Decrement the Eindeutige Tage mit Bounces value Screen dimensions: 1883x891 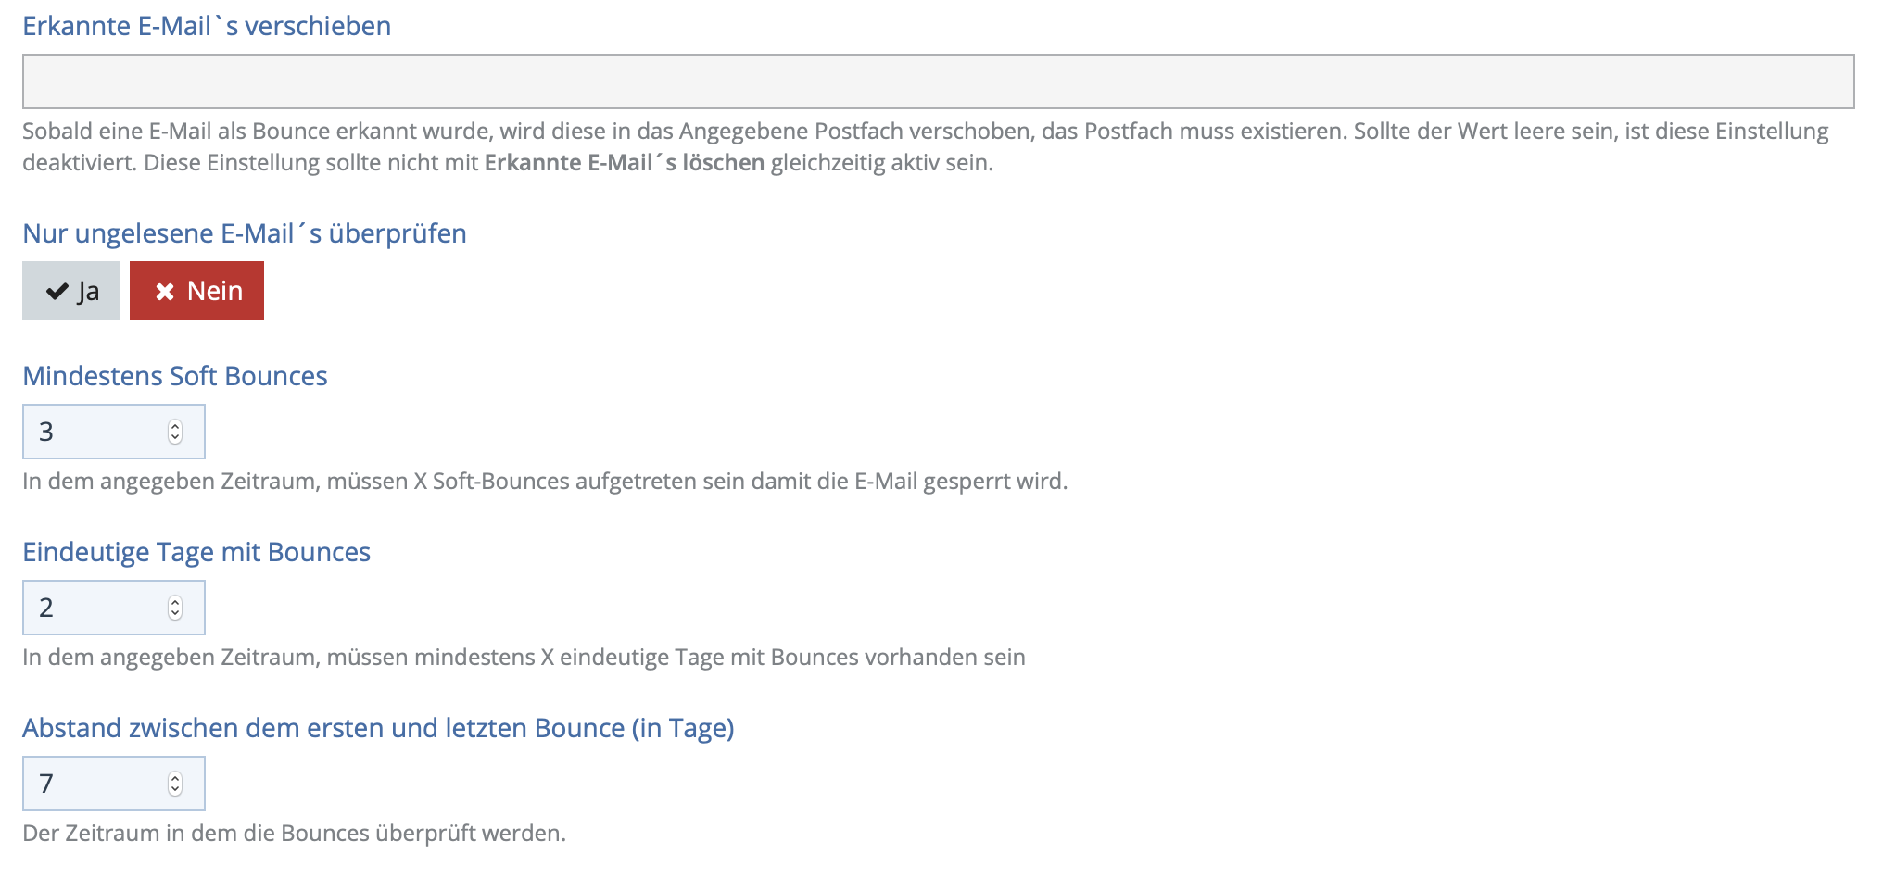[175, 614]
